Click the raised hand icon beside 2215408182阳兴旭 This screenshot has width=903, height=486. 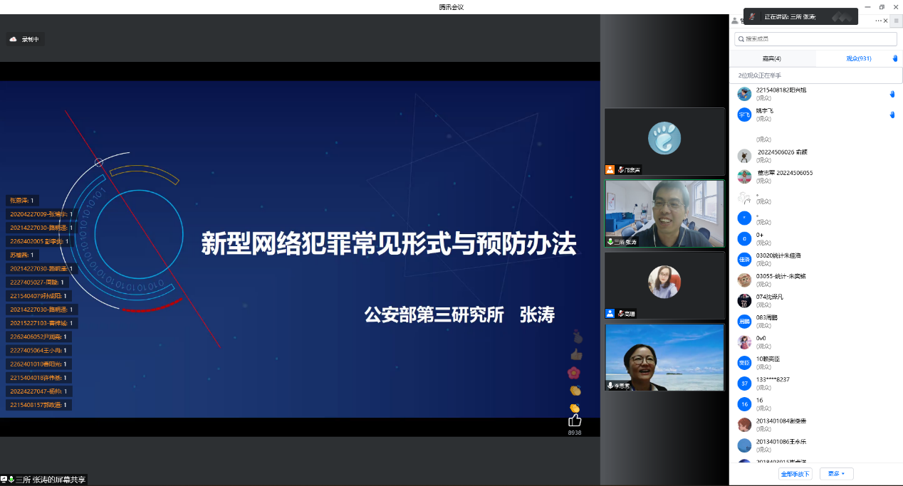(x=892, y=94)
